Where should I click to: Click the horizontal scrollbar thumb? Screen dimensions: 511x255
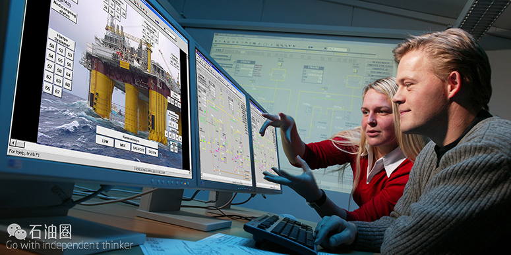point(21,144)
